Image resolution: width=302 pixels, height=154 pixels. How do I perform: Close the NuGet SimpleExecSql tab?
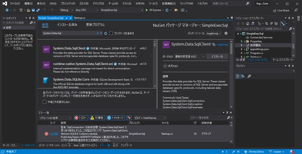[71, 18]
